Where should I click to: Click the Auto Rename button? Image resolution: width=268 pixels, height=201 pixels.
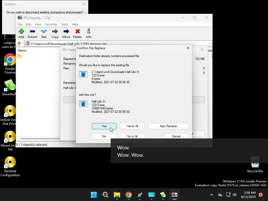pos(168,126)
